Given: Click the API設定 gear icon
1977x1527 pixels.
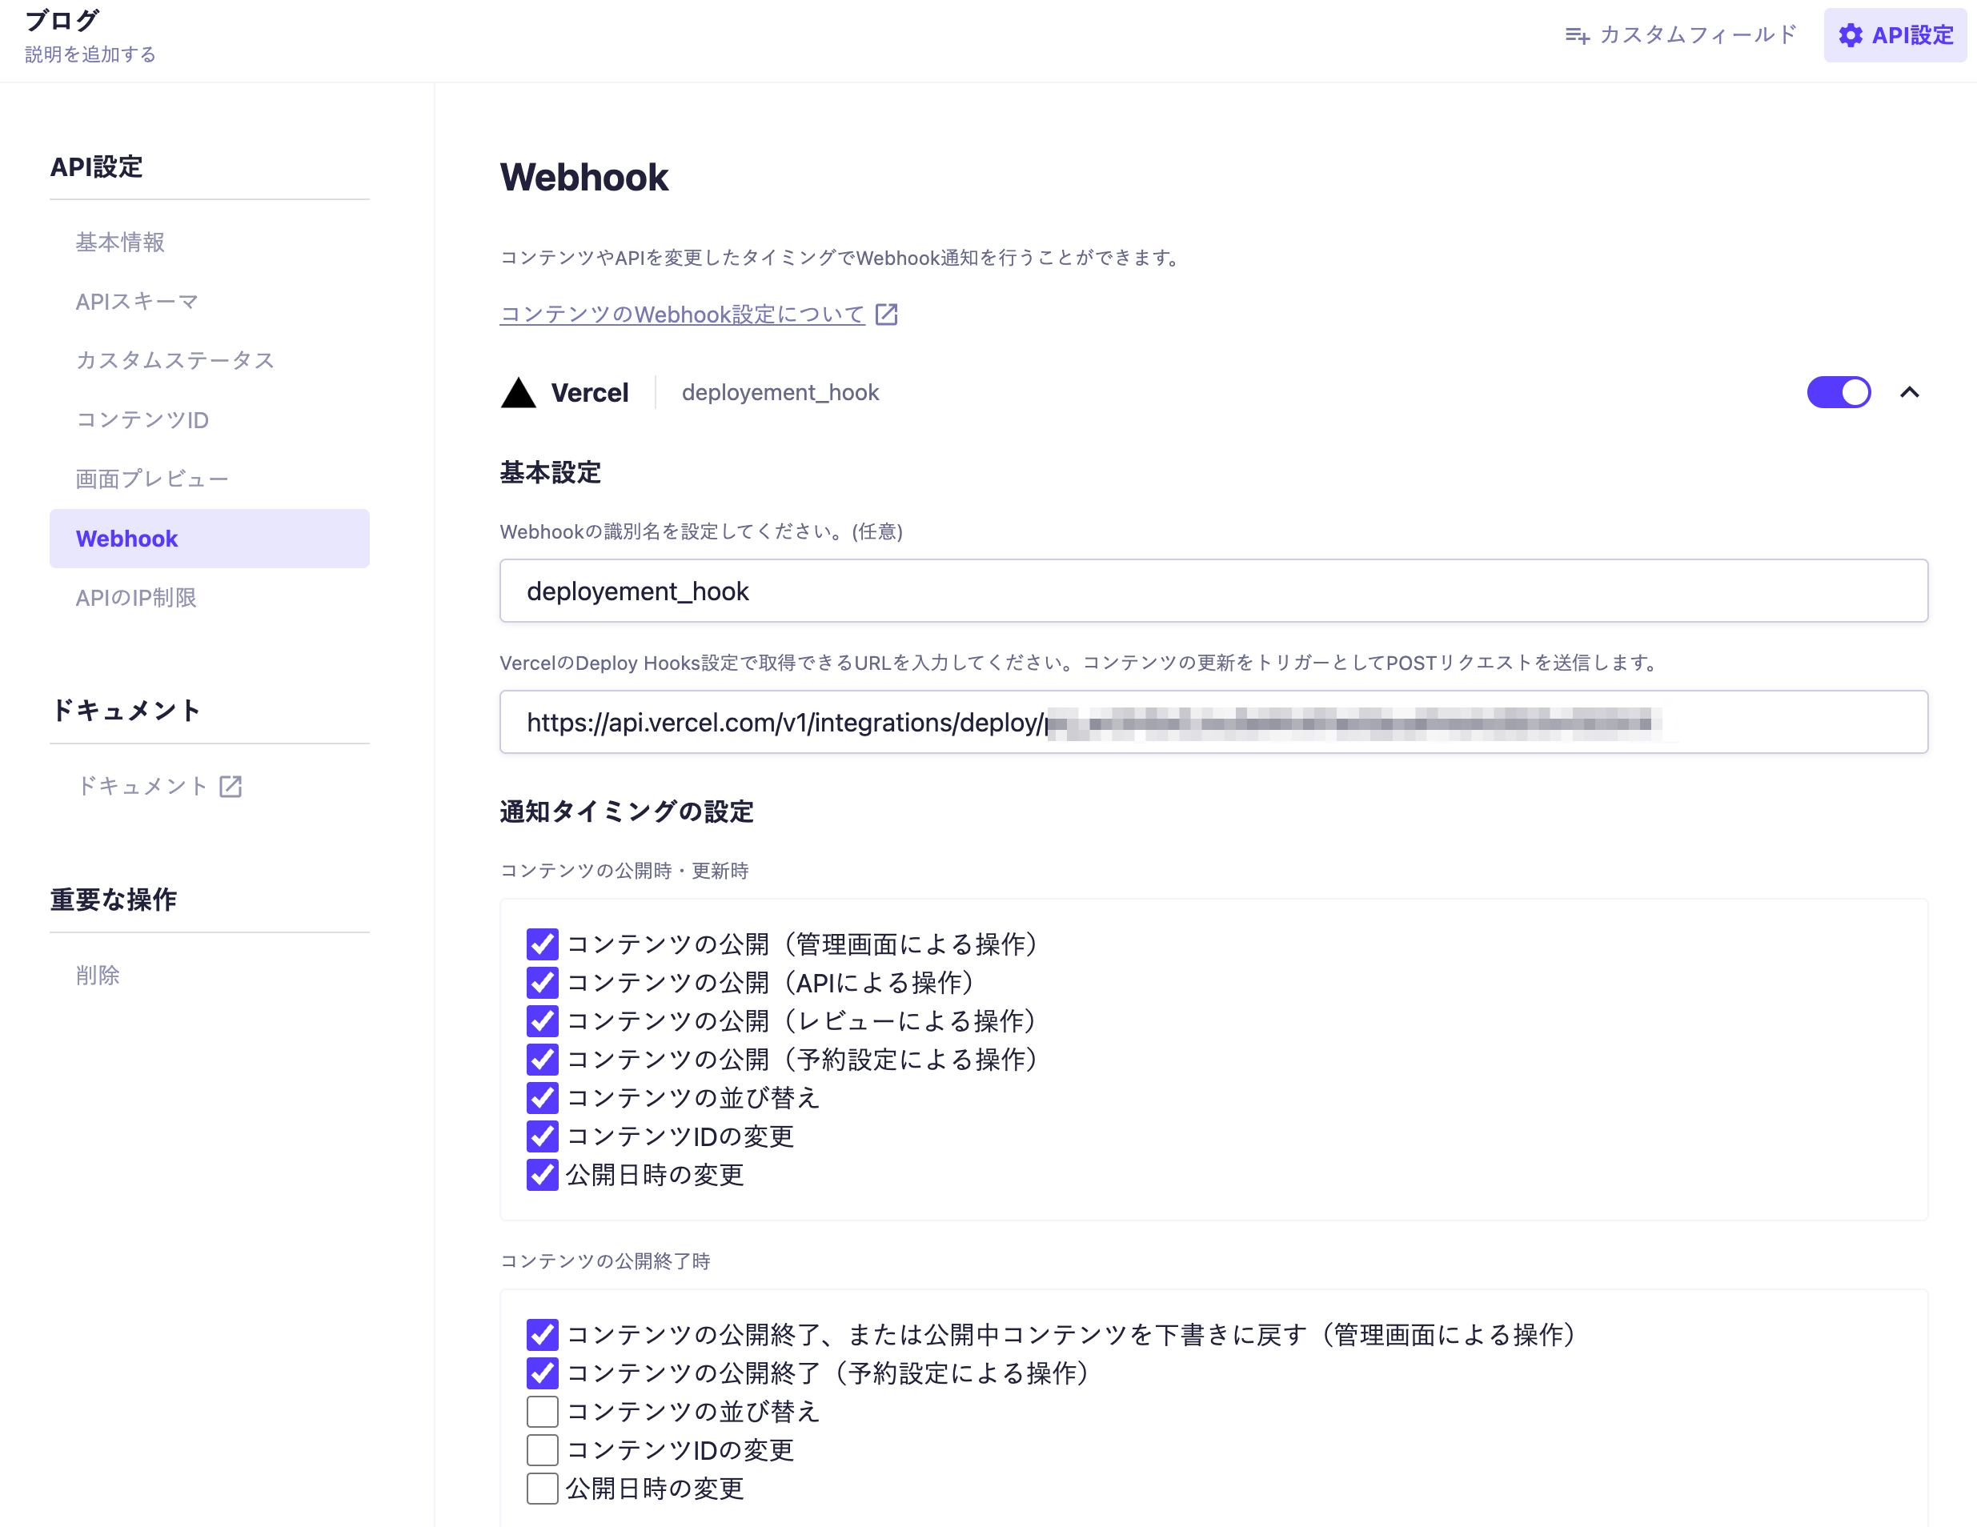Looking at the screenshot, I should [1851, 35].
